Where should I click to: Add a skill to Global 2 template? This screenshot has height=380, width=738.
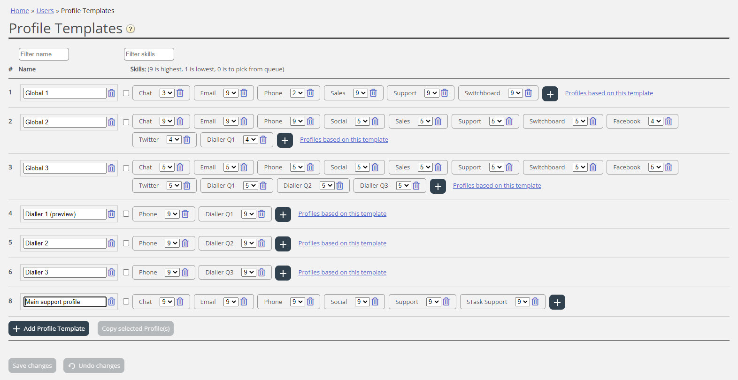click(284, 140)
